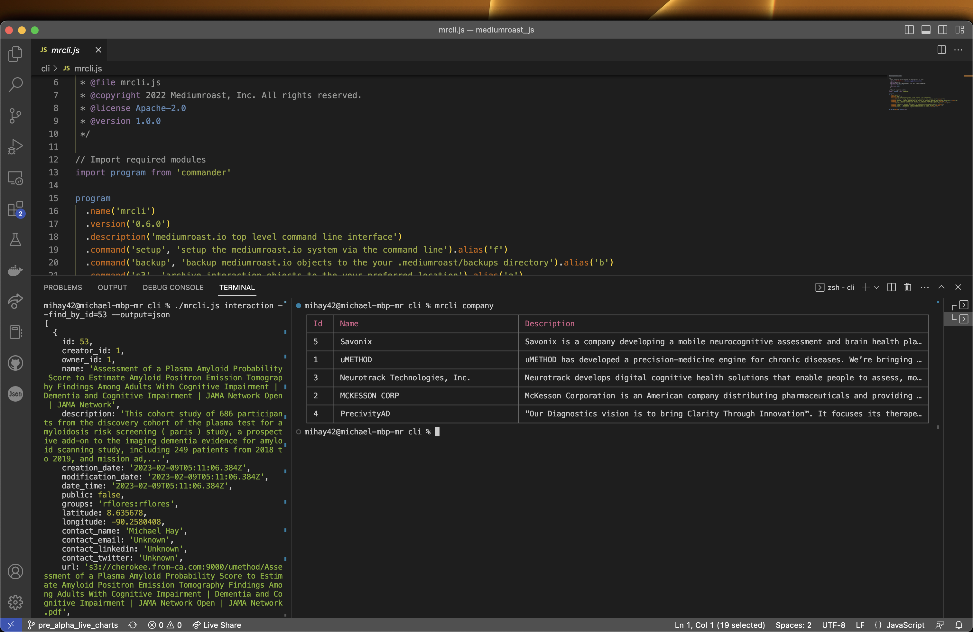Viewport: 973px width, 632px height.
Task: Open terminal views with the ellipsis menu
Action: [924, 287]
